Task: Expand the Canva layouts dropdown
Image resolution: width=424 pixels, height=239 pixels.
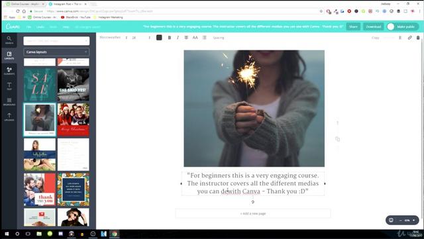Action: pyautogui.click(x=56, y=52)
